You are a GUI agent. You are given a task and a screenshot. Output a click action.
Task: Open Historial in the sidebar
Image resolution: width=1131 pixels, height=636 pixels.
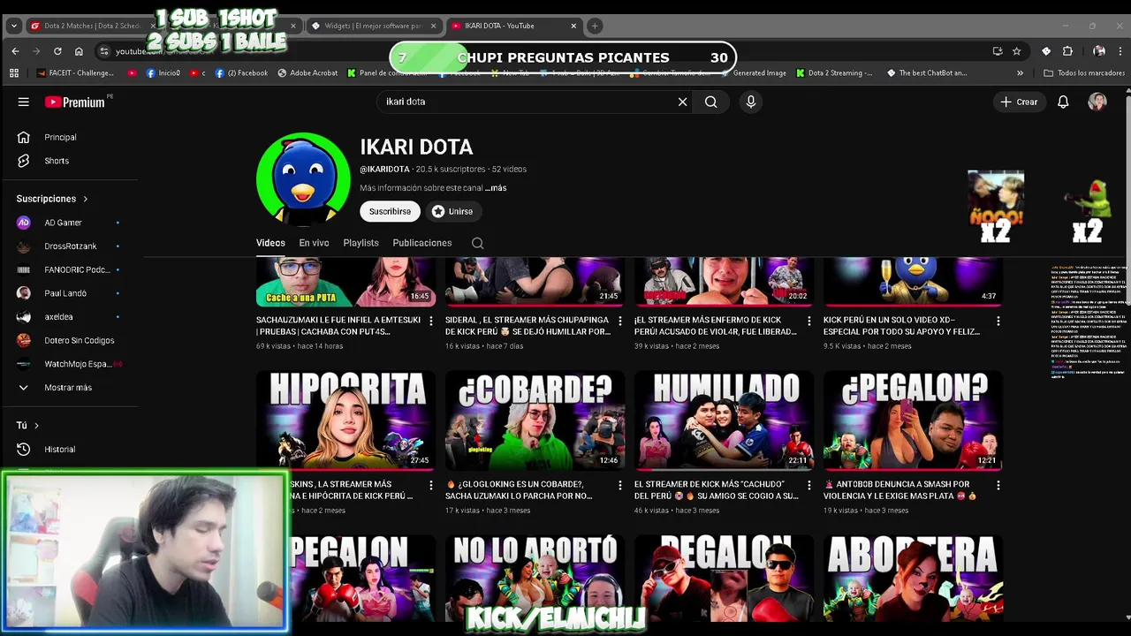tap(59, 450)
